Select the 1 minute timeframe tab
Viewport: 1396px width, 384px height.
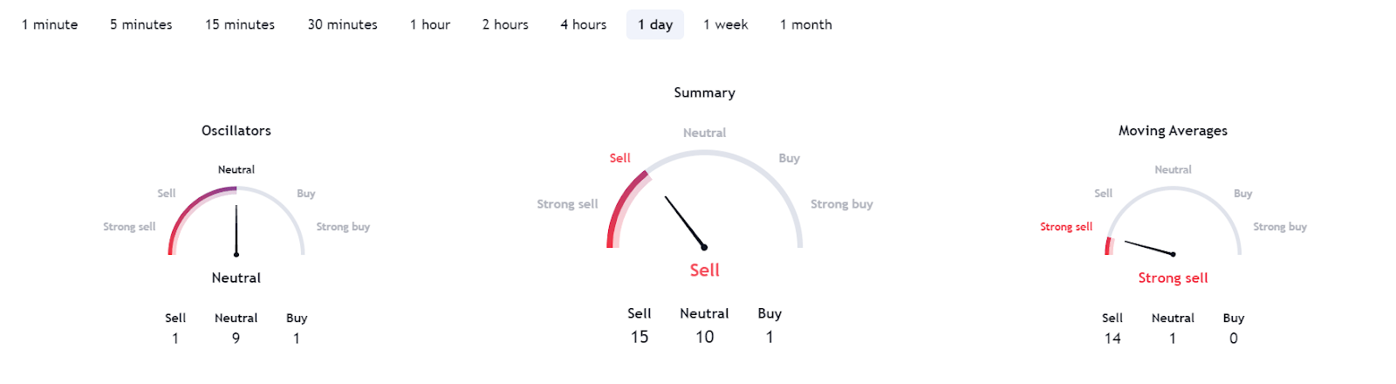click(x=50, y=24)
